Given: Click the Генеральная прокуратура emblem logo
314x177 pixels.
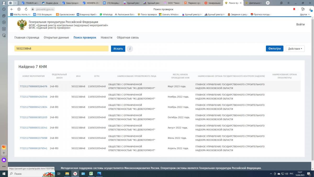Looking at the screenshot, I should coord(22,24).
